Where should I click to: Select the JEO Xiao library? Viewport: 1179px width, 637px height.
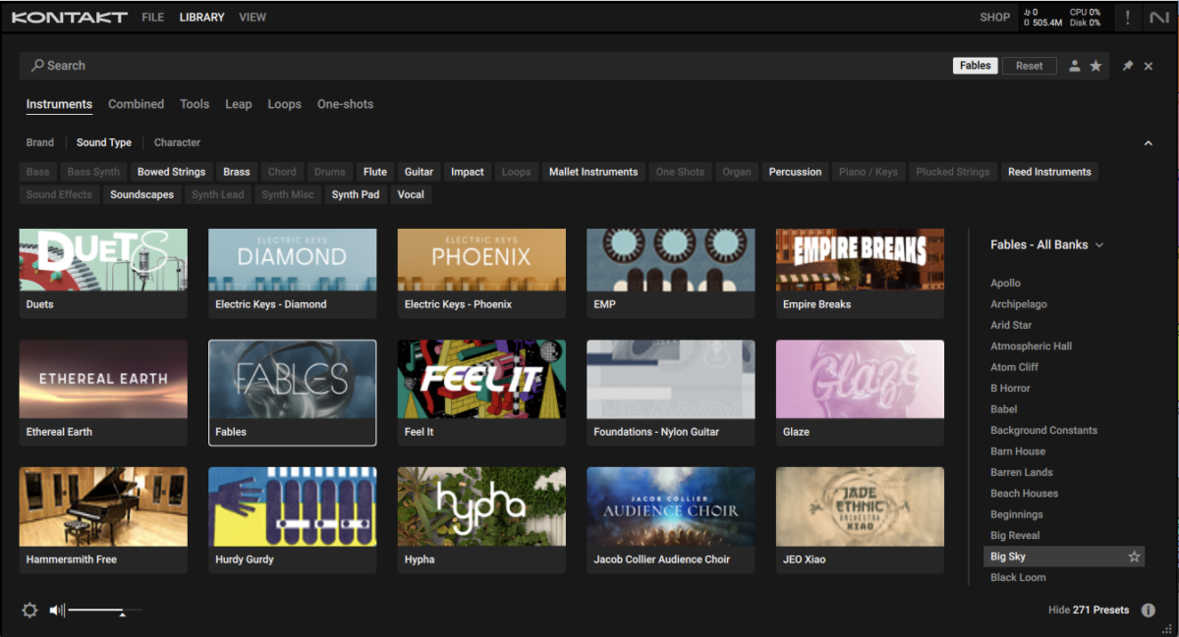[860, 520]
